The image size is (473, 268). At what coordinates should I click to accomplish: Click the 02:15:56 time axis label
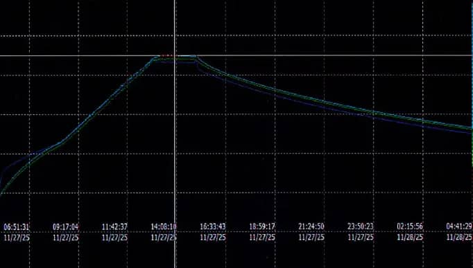click(x=410, y=226)
